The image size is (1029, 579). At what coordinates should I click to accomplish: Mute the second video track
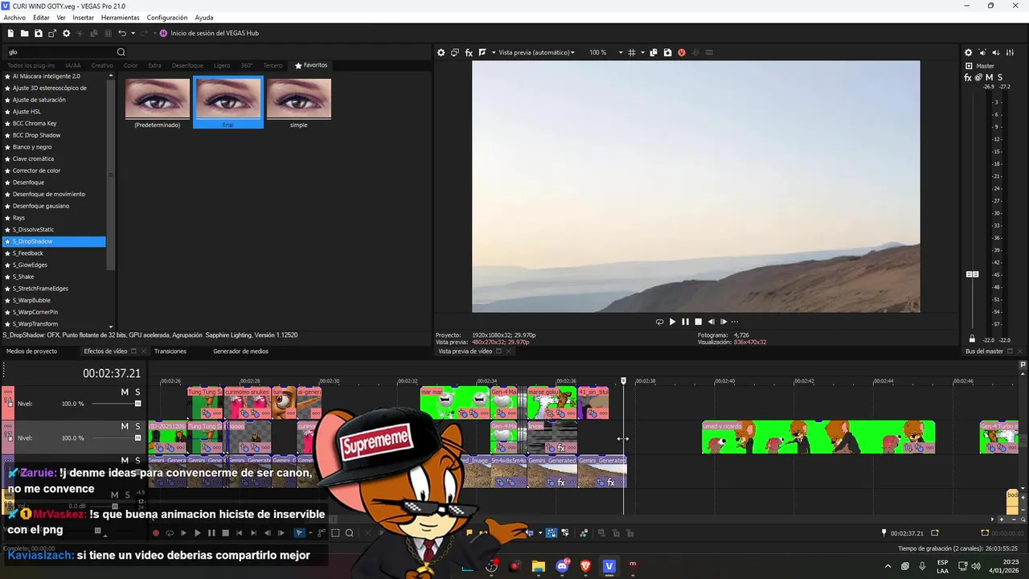click(x=125, y=426)
